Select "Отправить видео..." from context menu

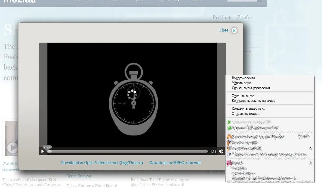coord(245,114)
